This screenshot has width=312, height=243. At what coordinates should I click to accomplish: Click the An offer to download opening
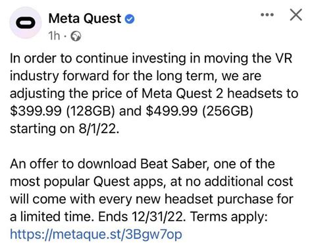[73, 164]
